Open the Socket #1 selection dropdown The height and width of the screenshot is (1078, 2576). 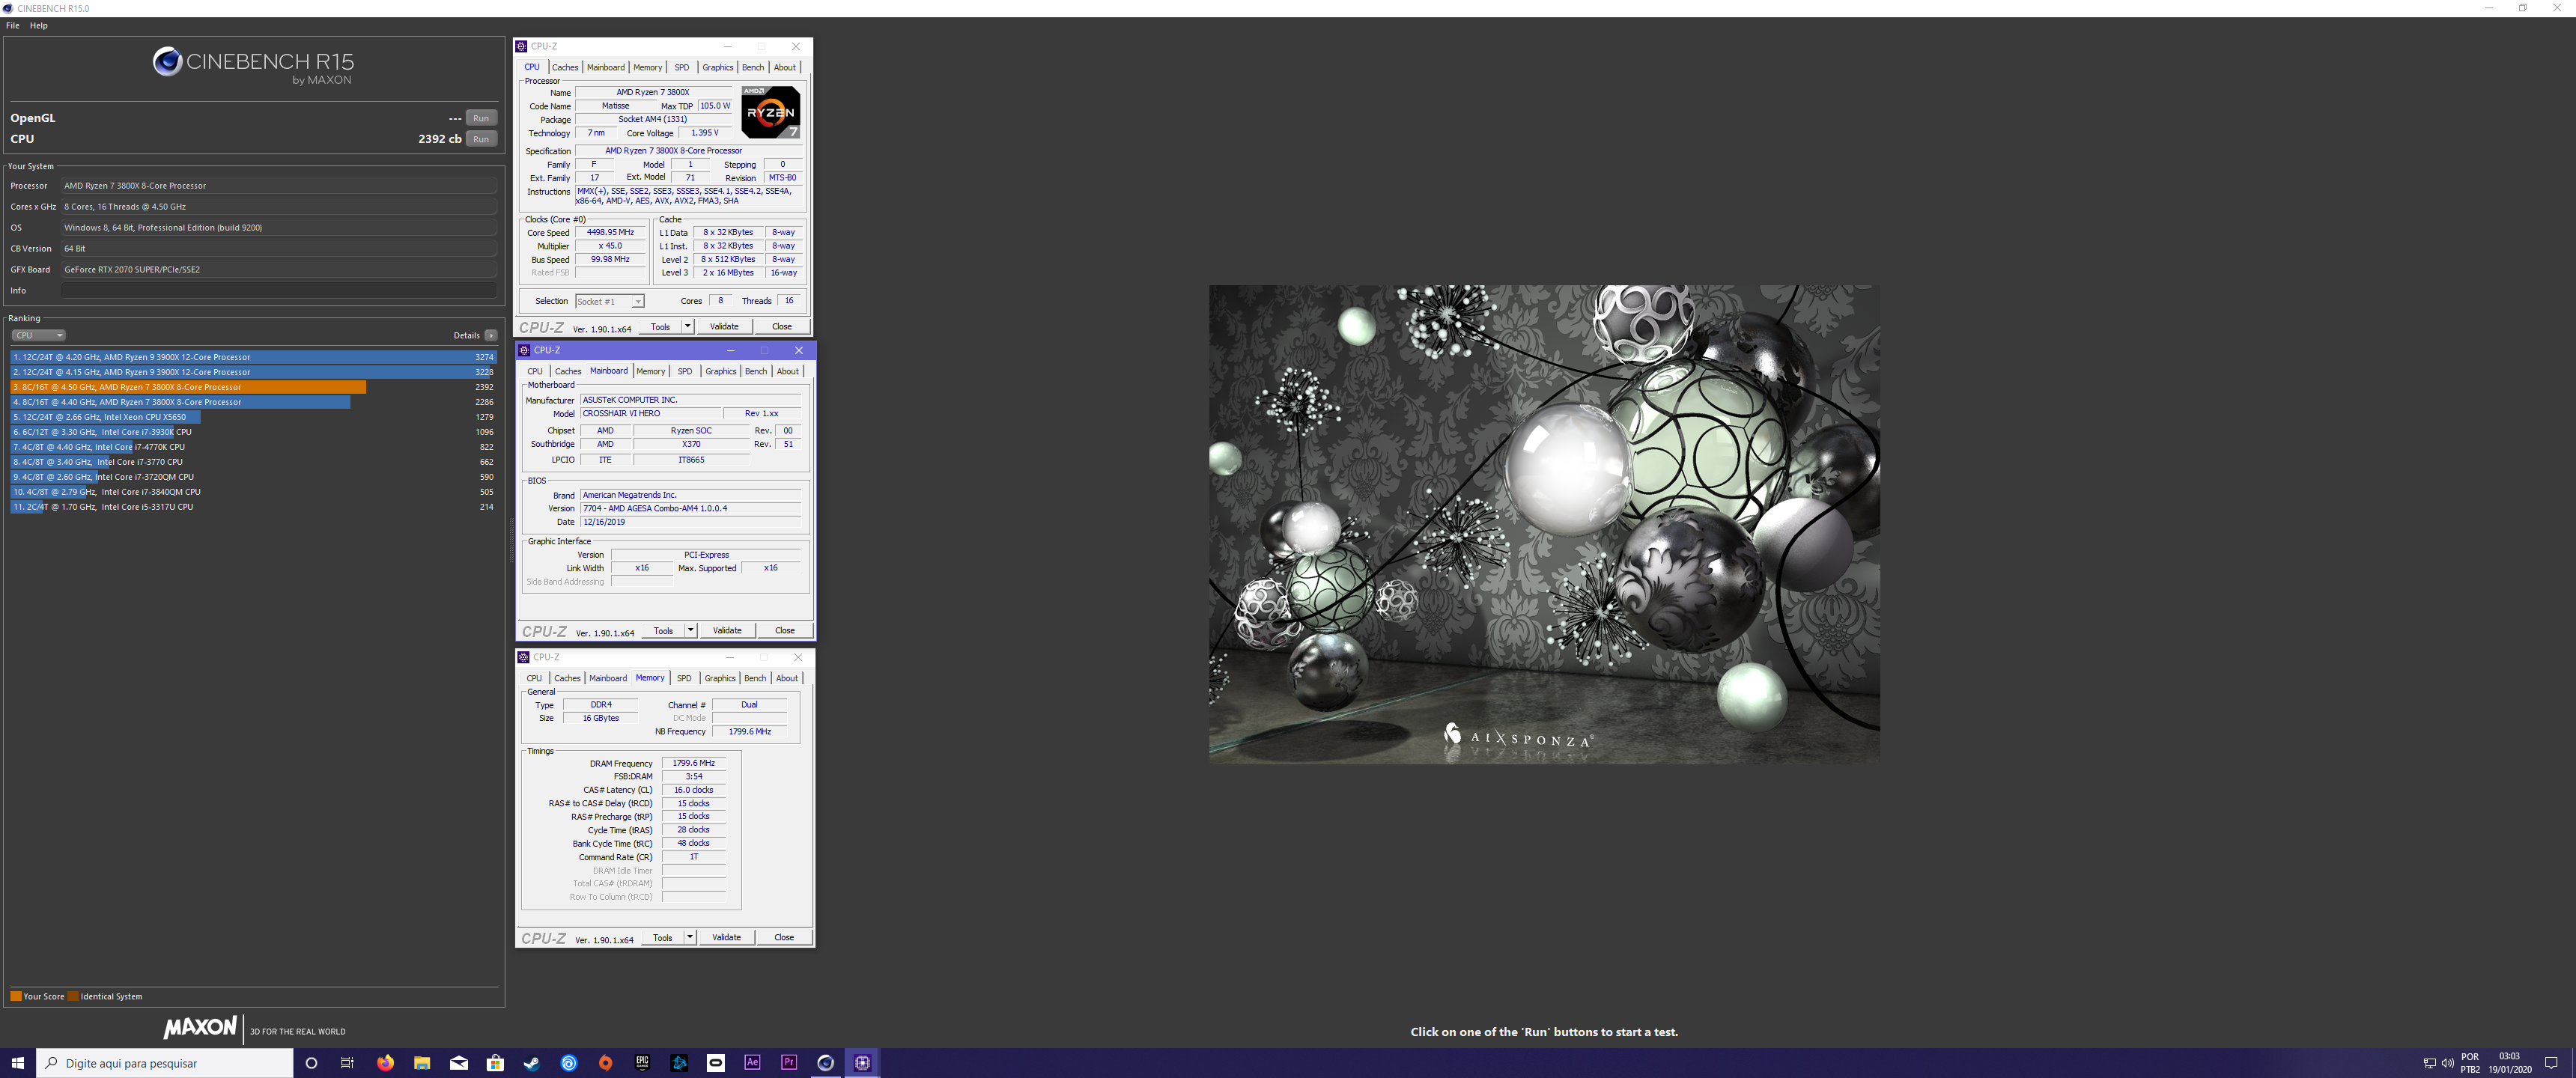coord(609,301)
